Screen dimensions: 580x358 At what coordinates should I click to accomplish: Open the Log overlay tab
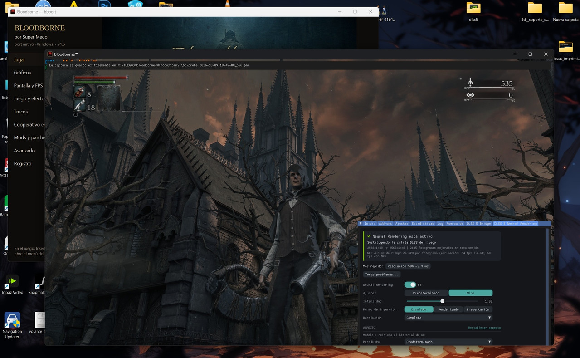coord(440,224)
